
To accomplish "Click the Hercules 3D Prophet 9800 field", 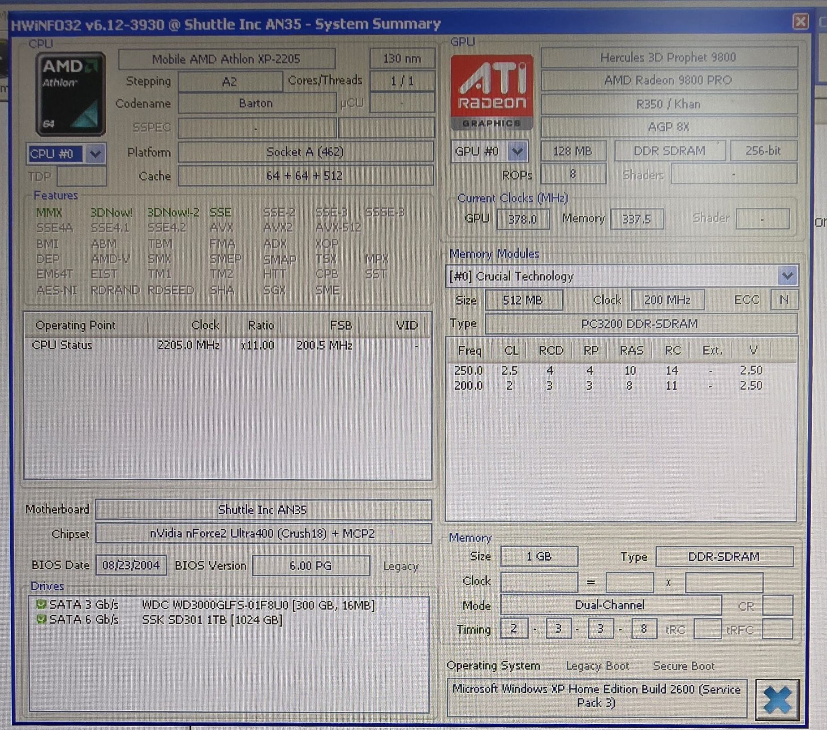I will [x=668, y=57].
